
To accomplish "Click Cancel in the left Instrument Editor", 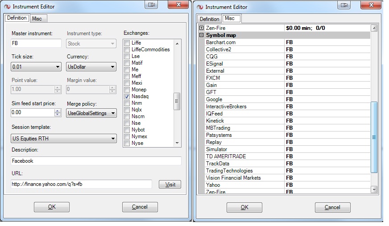I will (x=140, y=207).
